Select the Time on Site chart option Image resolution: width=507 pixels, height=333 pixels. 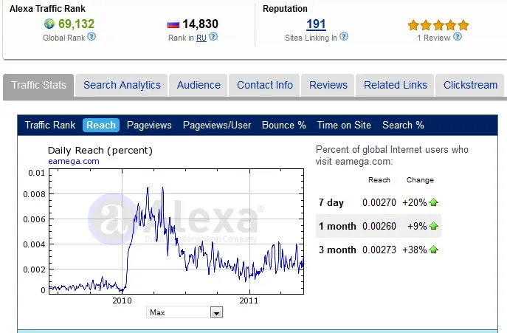344,126
